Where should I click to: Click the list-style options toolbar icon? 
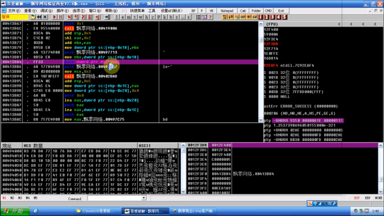click(198, 17)
